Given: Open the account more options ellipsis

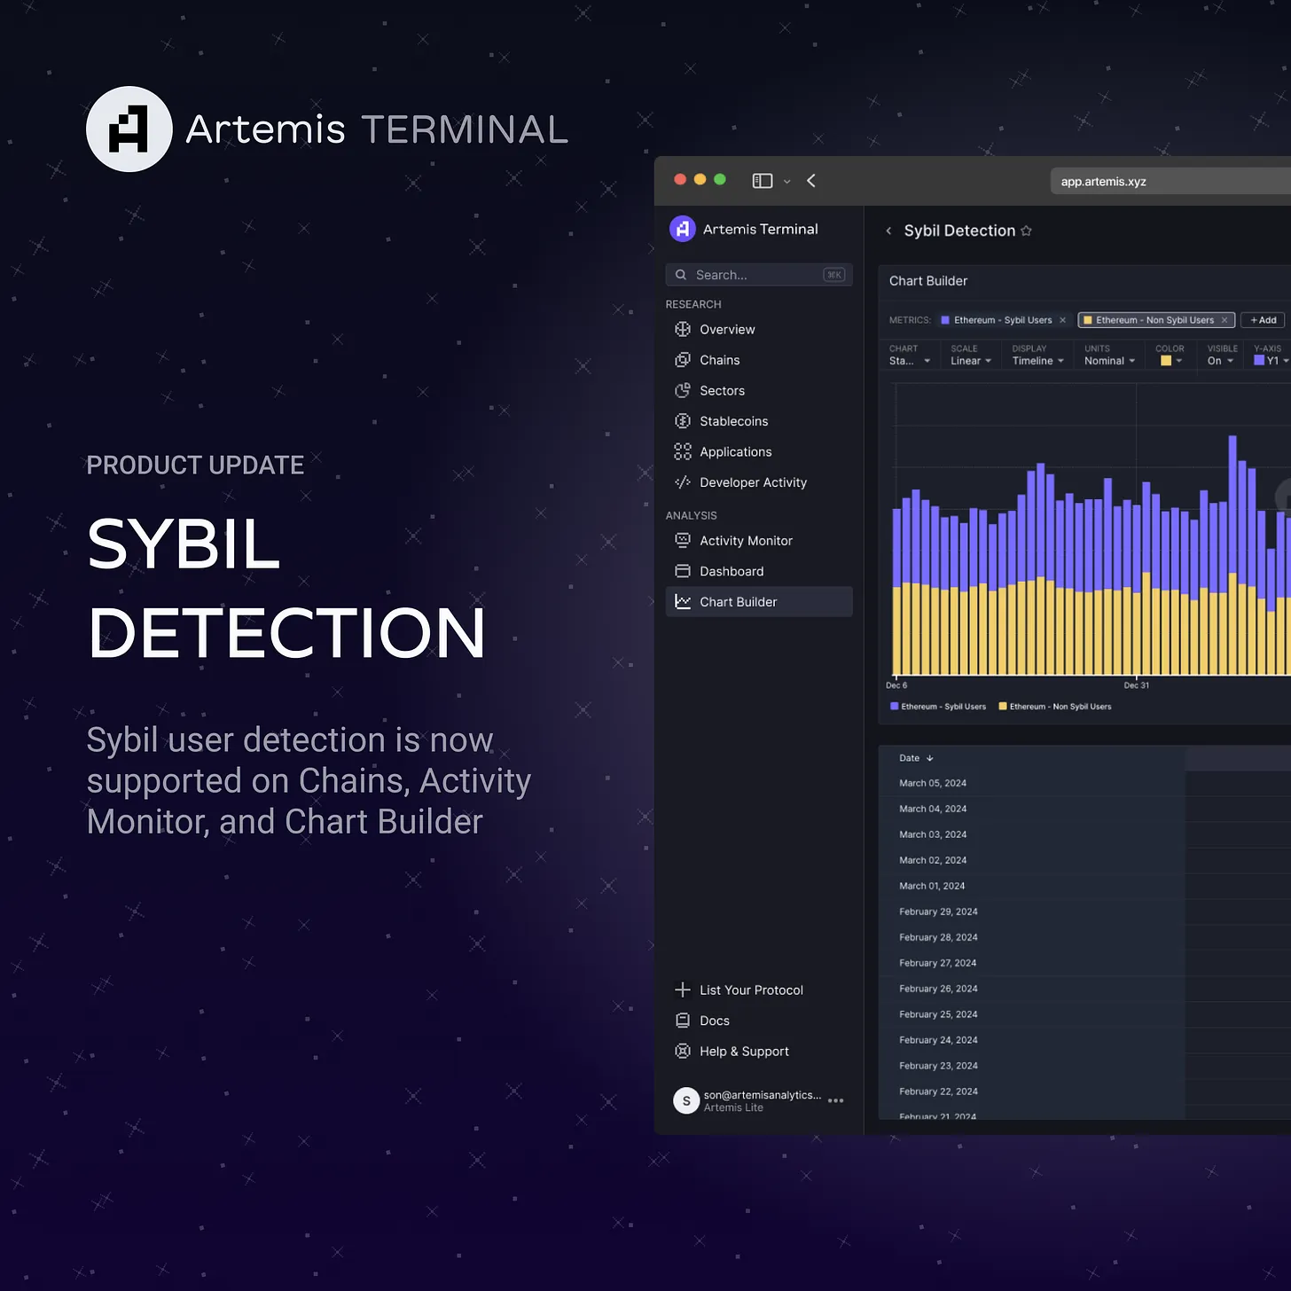Looking at the screenshot, I should click(835, 1100).
